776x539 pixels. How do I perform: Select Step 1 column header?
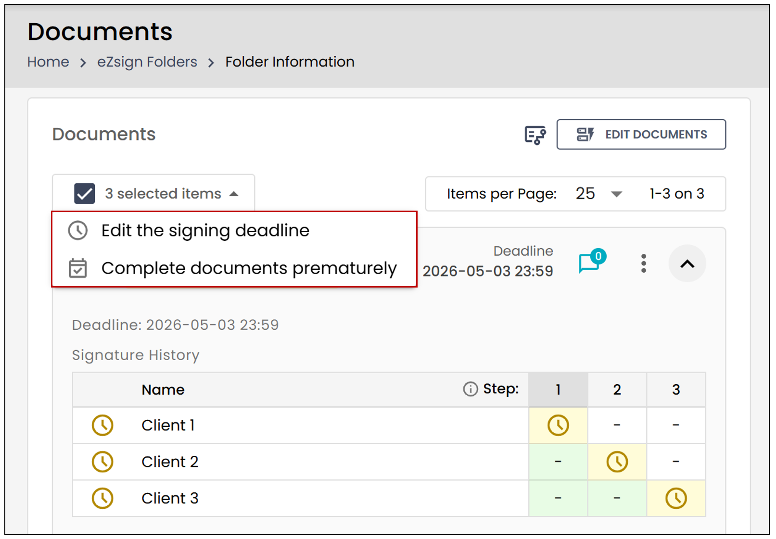coord(558,389)
